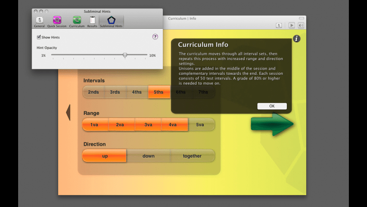This screenshot has width=367, height=207.
Task: Open the Quick Session preferences pane
Action: coord(57,20)
